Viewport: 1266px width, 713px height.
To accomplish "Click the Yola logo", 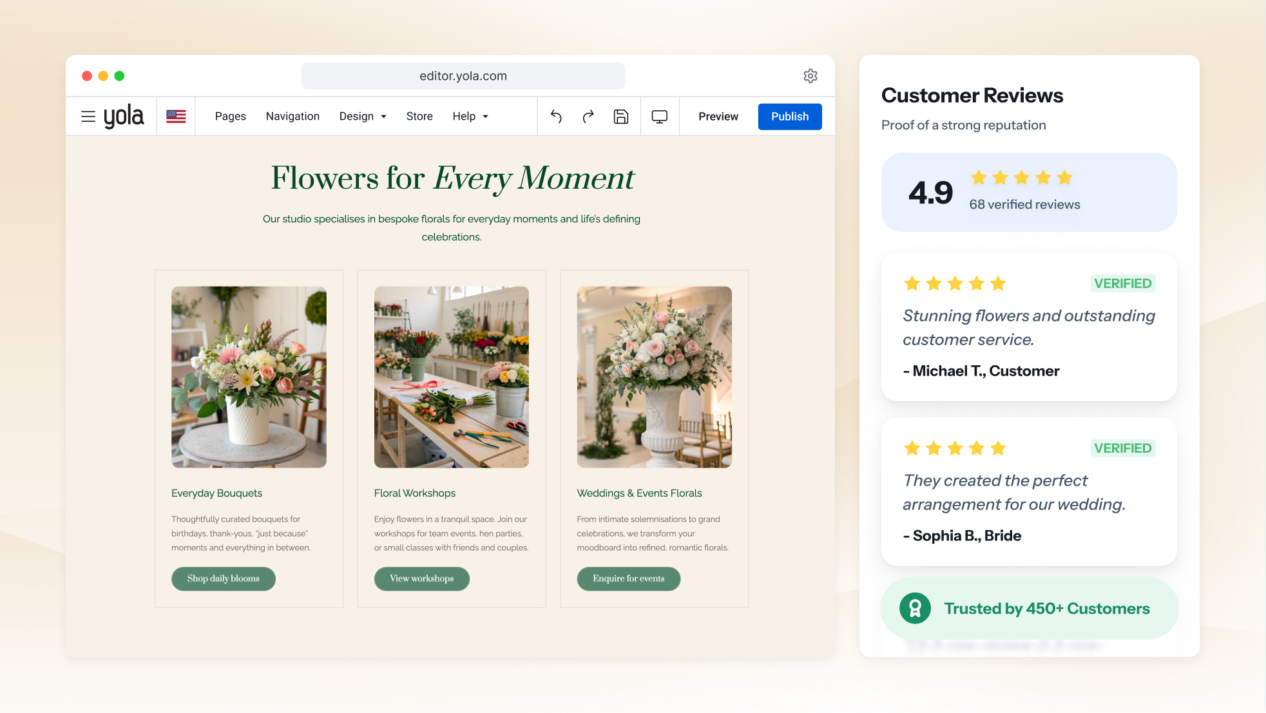I will point(124,117).
